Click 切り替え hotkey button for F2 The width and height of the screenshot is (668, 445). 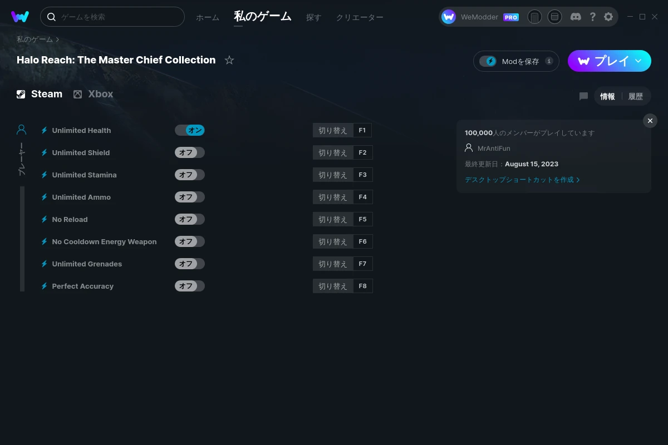point(333,152)
